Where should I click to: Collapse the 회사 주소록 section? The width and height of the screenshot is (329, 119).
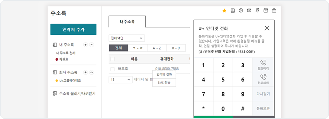[92, 72]
